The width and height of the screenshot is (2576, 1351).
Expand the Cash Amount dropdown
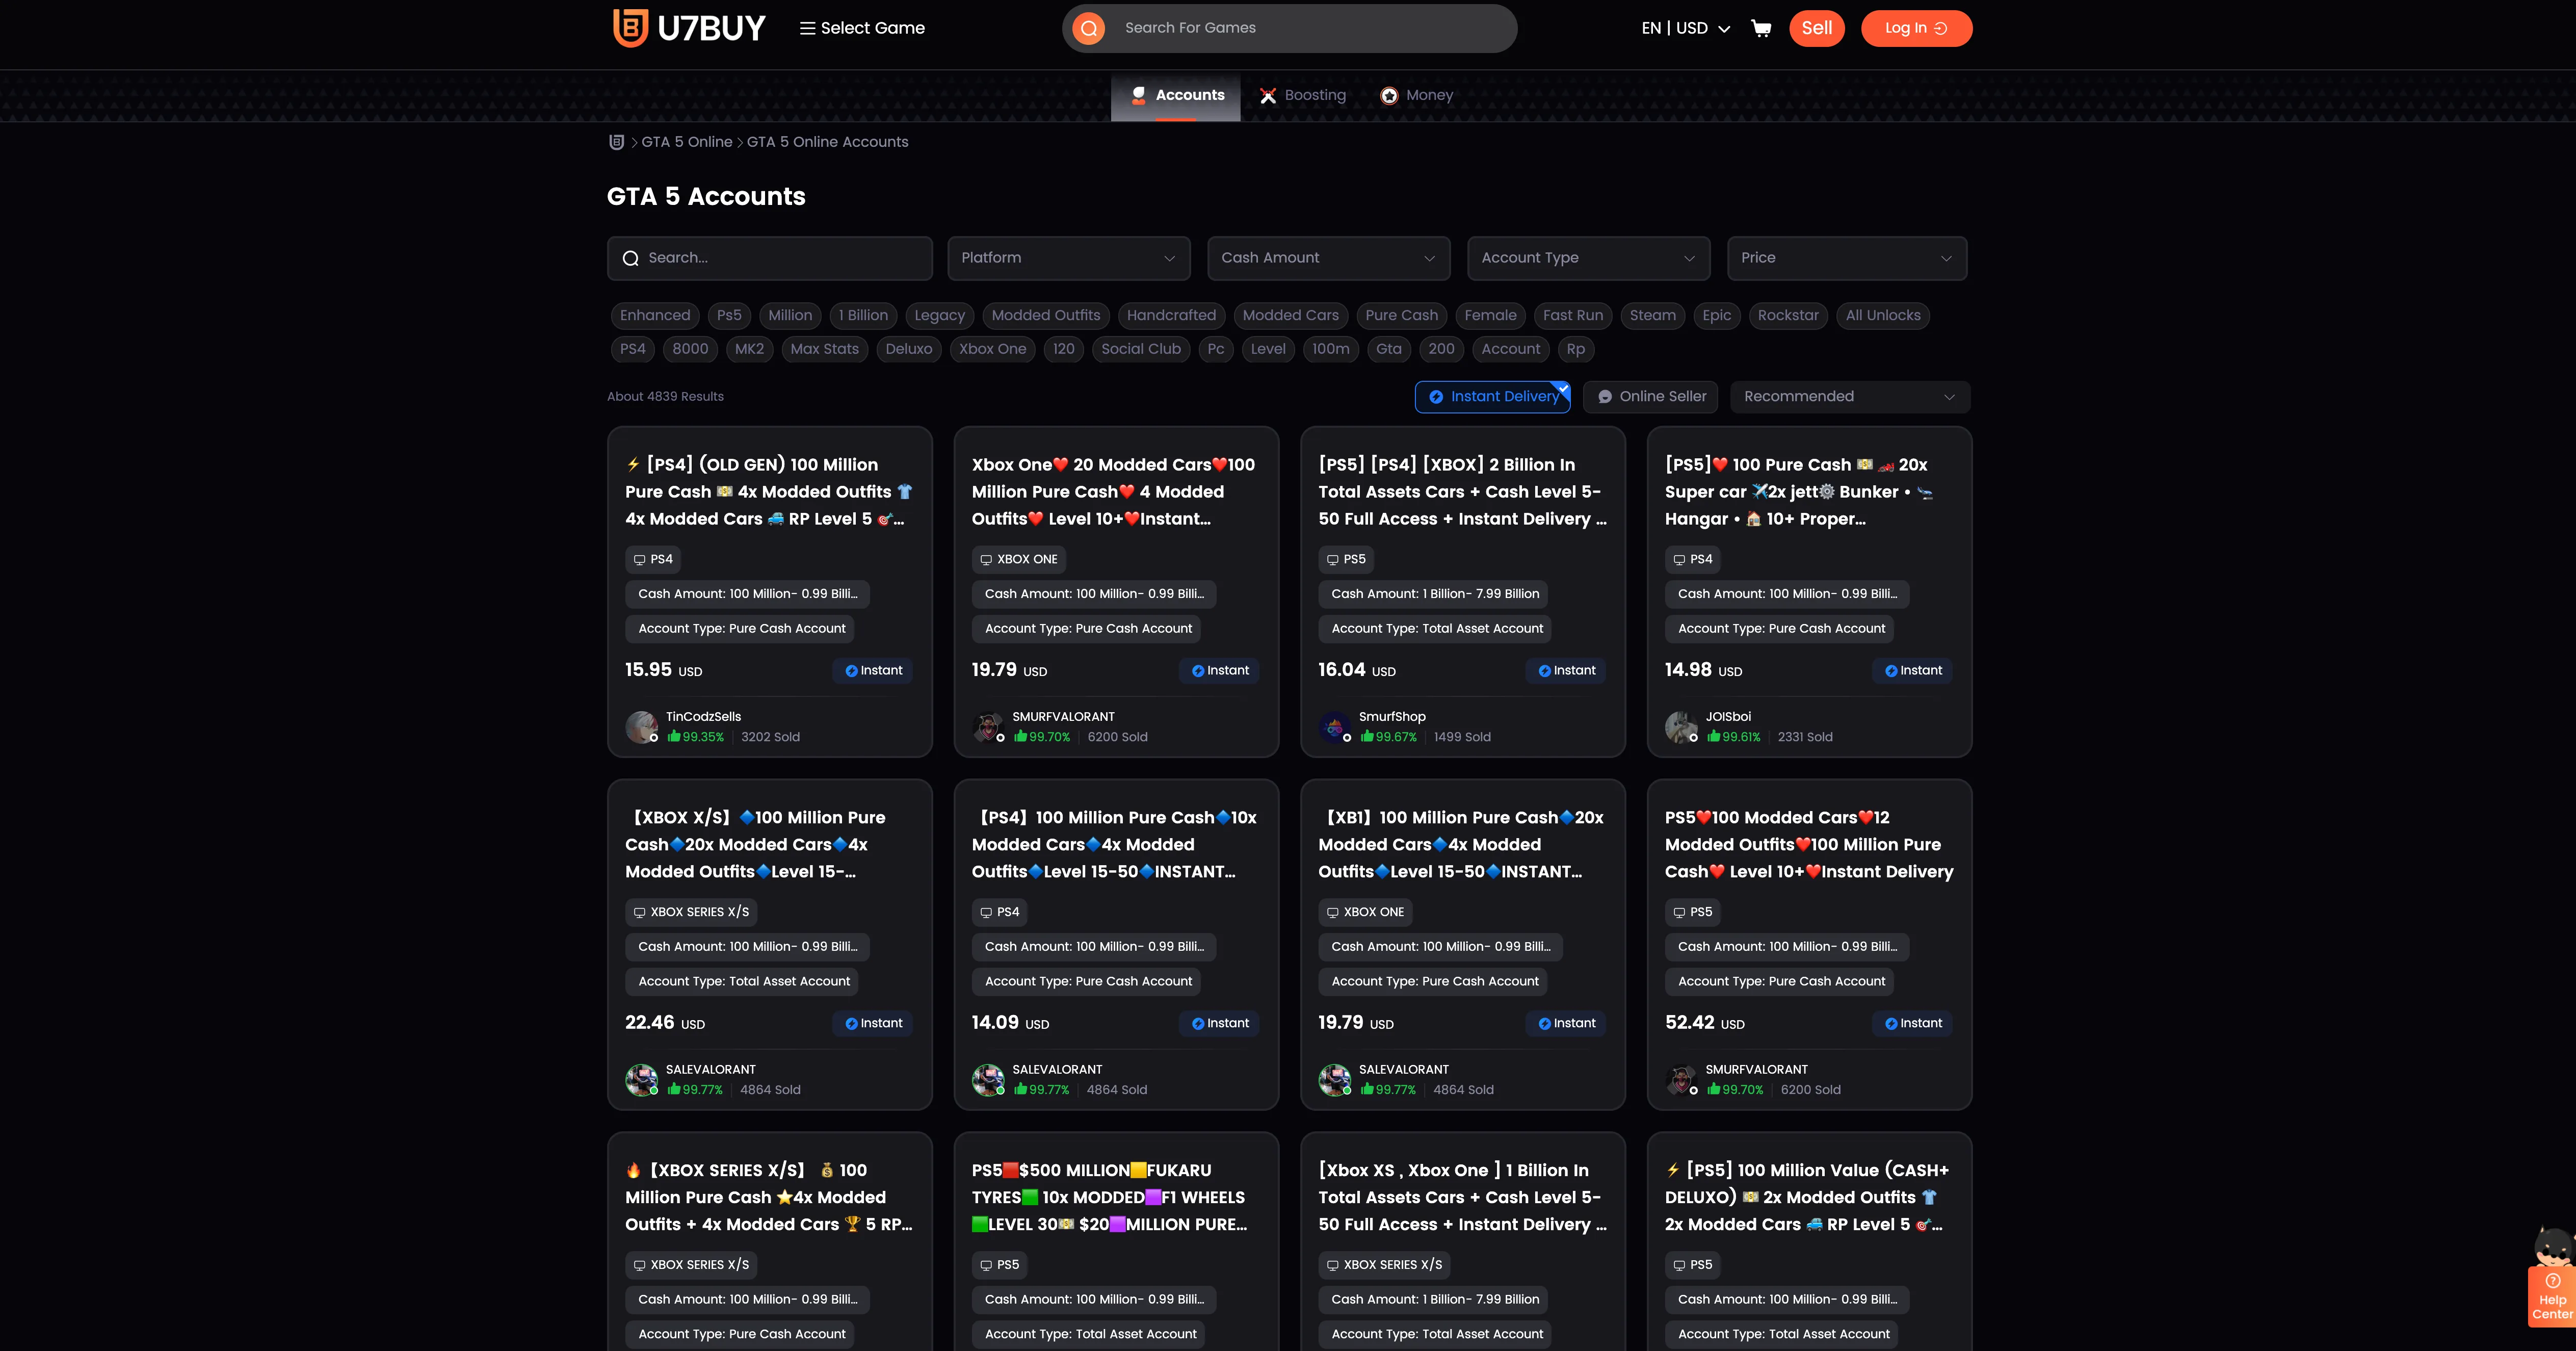[x=1328, y=258]
